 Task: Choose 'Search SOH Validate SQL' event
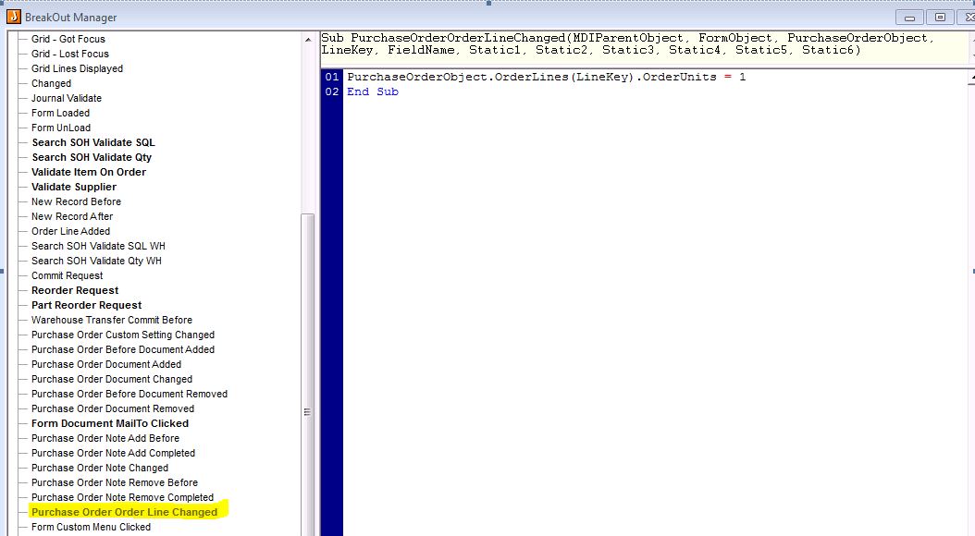[x=93, y=142]
